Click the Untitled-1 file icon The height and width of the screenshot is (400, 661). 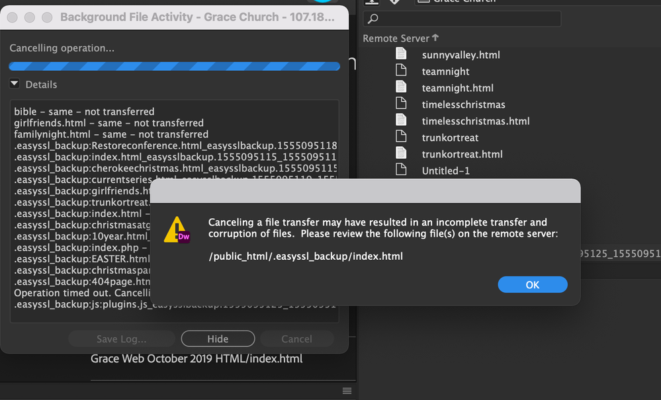pyautogui.click(x=401, y=170)
